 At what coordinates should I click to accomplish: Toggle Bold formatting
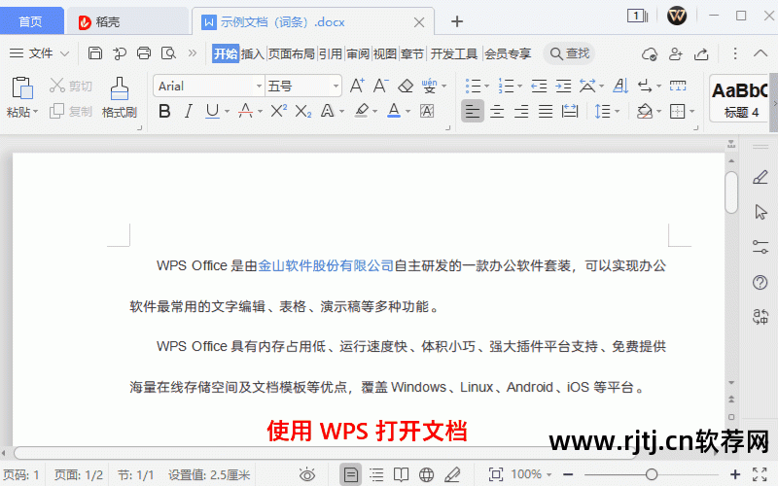point(164,111)
